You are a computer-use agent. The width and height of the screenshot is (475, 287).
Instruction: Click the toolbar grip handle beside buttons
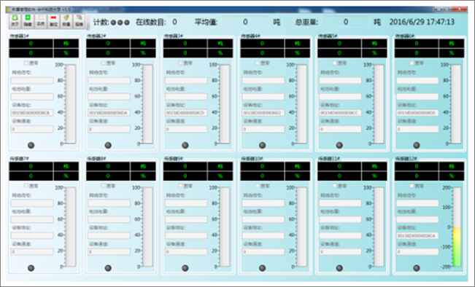tap(88, 22)
